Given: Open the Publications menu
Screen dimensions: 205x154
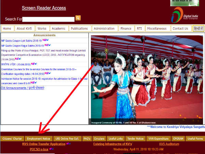Looking at the screenshot, I should point(80,28).
